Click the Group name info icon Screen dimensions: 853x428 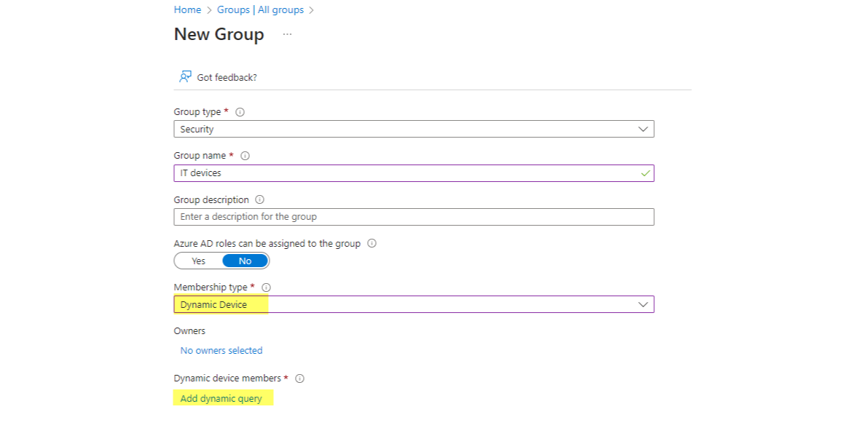pyautogui.click(x=244, y=155)
